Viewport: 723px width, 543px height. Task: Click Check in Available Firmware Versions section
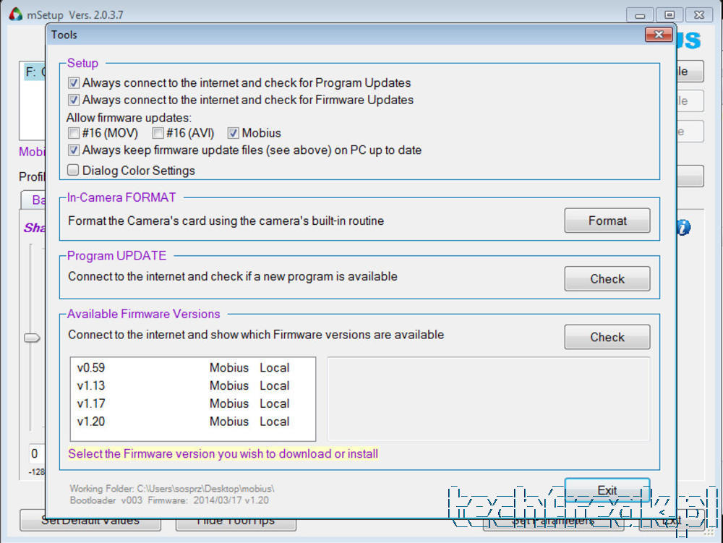607,337
